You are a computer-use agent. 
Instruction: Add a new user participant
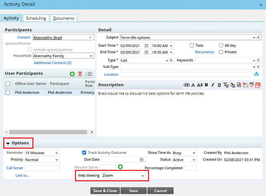(x=72, y=74)
